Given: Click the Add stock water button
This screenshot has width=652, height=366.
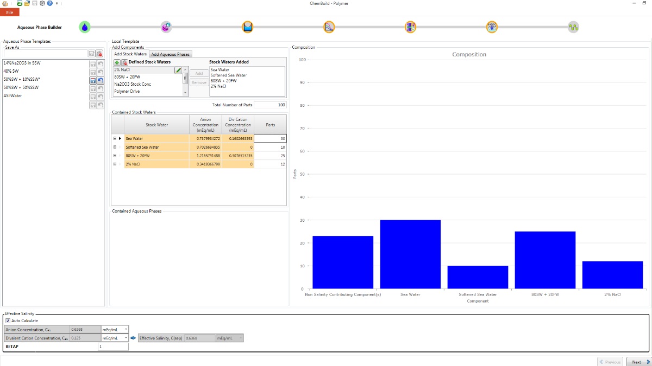Looking at the screenshot, I should coord(199,73).
